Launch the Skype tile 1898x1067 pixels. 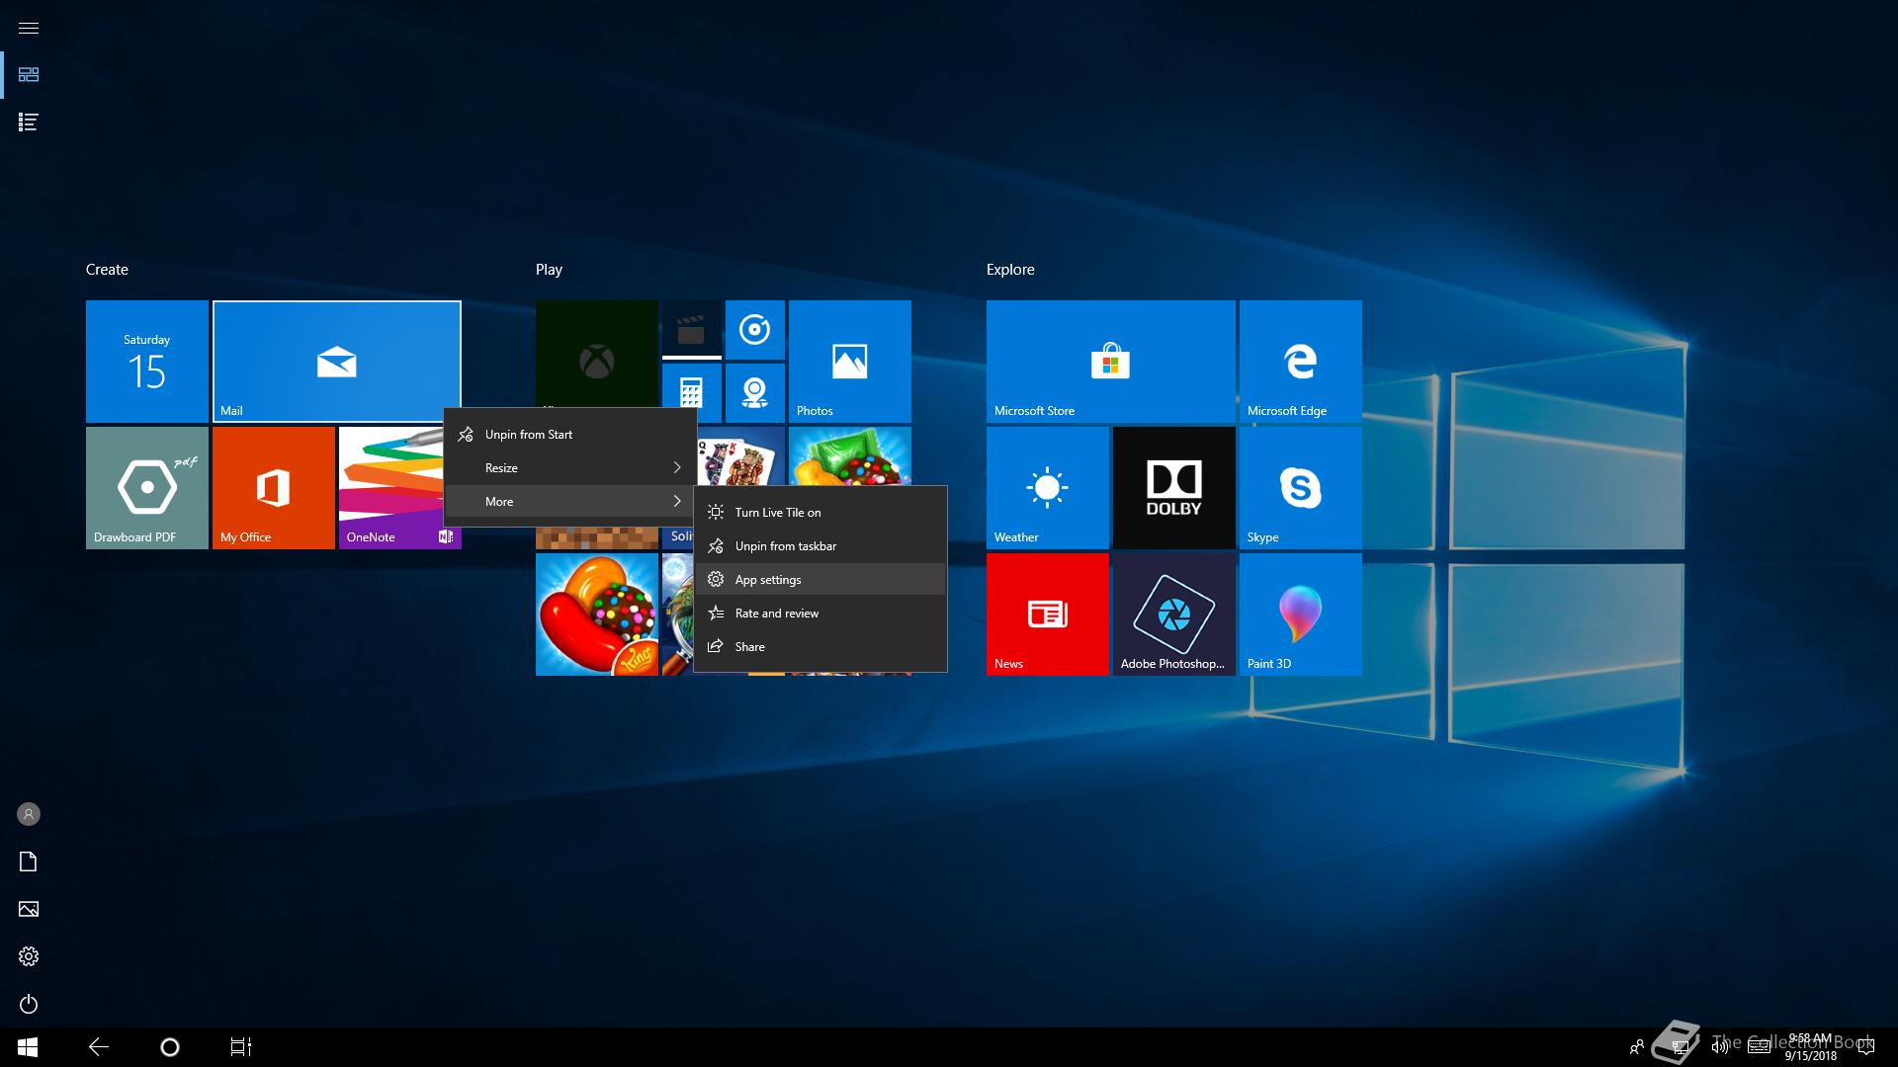[x=1301, y=488]
